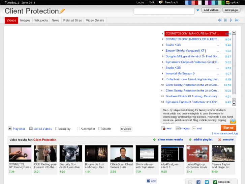
Task: Click the email share icon at bottom
Action: (190, 182)
